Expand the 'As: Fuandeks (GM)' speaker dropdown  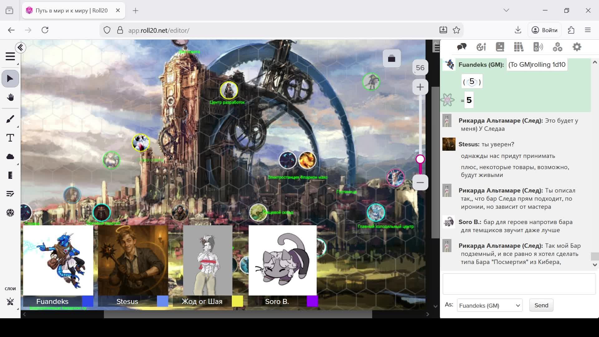point(489,305)
